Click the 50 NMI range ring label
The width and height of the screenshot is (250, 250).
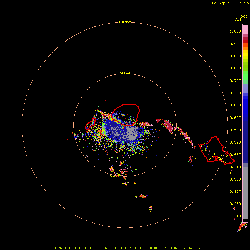(x=125, y=73)
